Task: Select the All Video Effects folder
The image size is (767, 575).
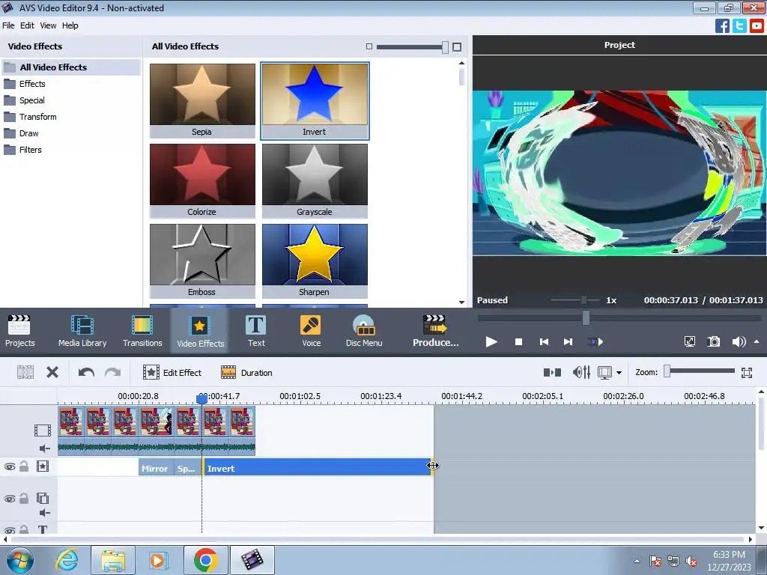Action: pyautogui.click(x=71, y=67)
